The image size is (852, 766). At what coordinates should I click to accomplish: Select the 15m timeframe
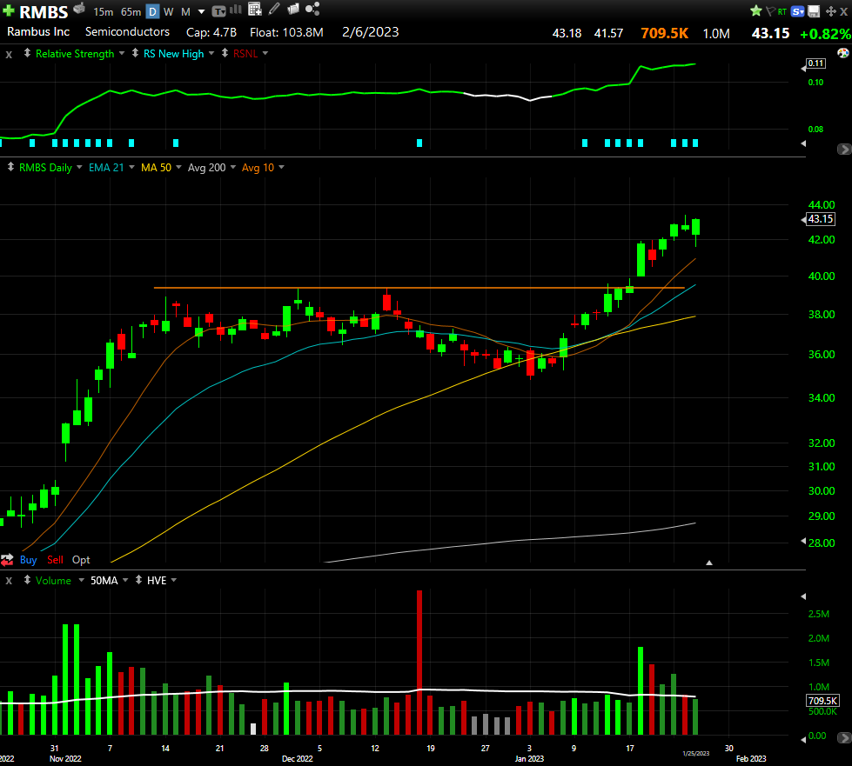tap(104, 11)
